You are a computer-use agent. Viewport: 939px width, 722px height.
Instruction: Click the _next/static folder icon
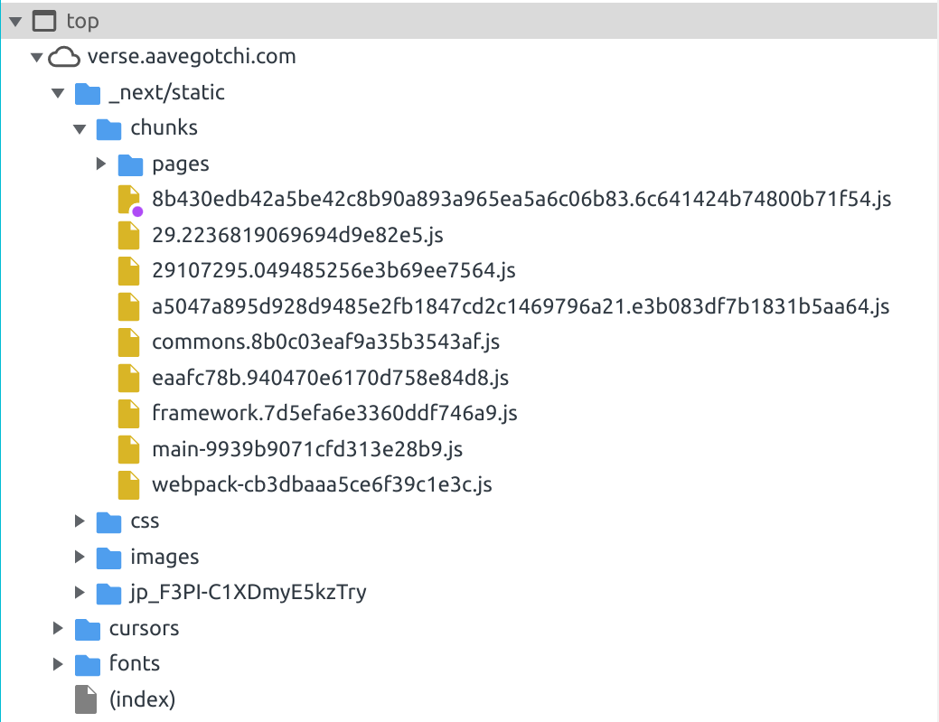(x=88, y=92)
